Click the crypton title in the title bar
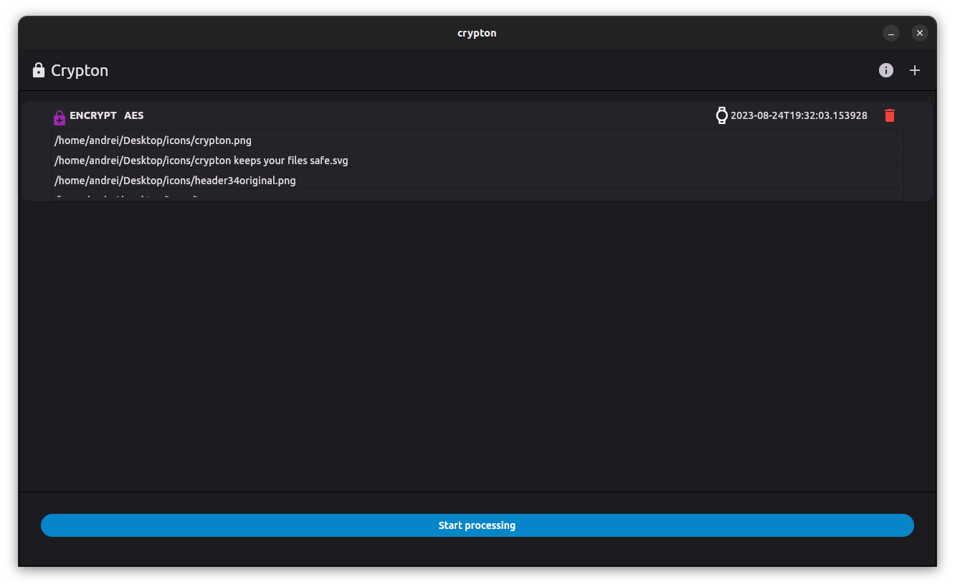This screenshot has width=955, height=587. coord(477,33)
